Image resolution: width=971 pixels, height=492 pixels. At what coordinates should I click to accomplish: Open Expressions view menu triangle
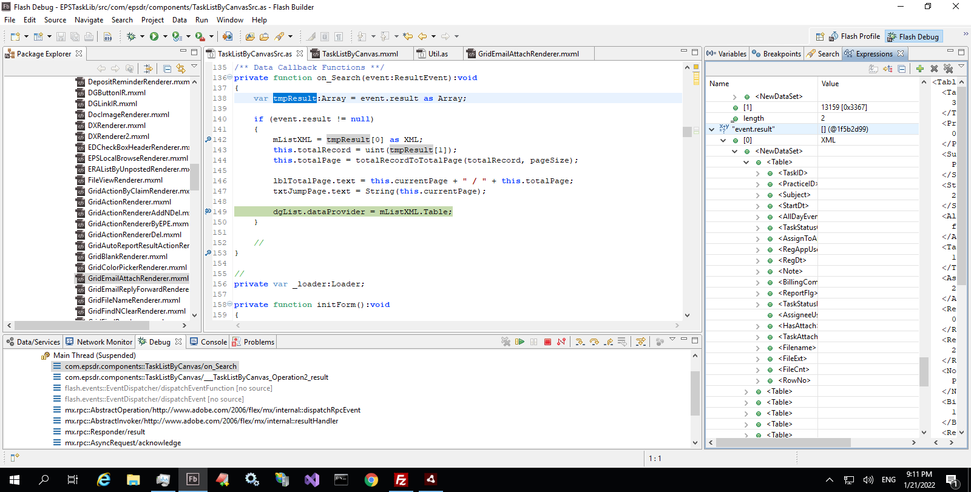961,66
